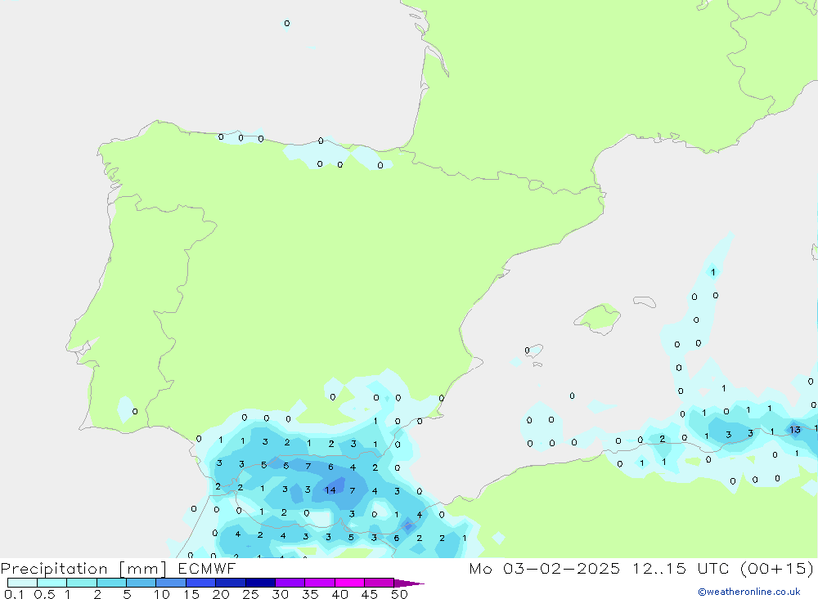Select the 30–35 mm violet legend swatch

290,583
